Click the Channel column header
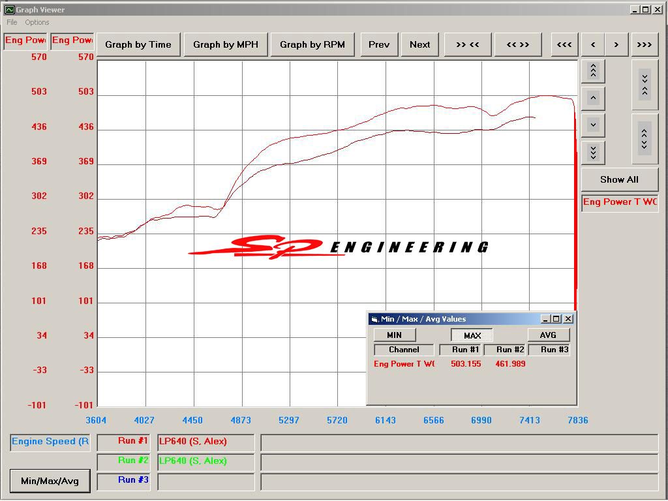Image resolution: width=668 pixels, height=501 pixels. [404, 350]
